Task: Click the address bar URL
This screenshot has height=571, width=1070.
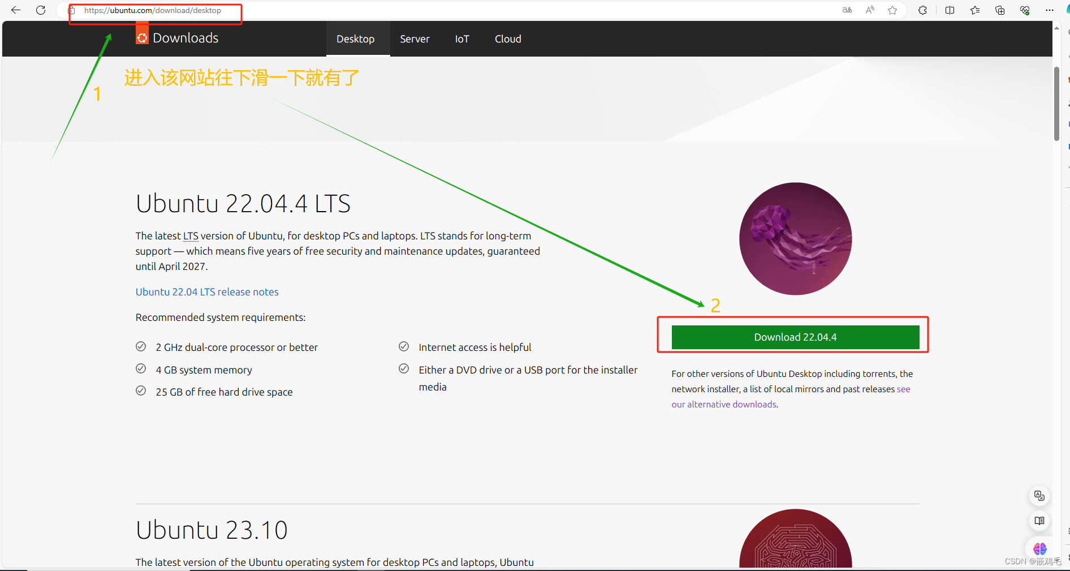Action: coord(153,10)
